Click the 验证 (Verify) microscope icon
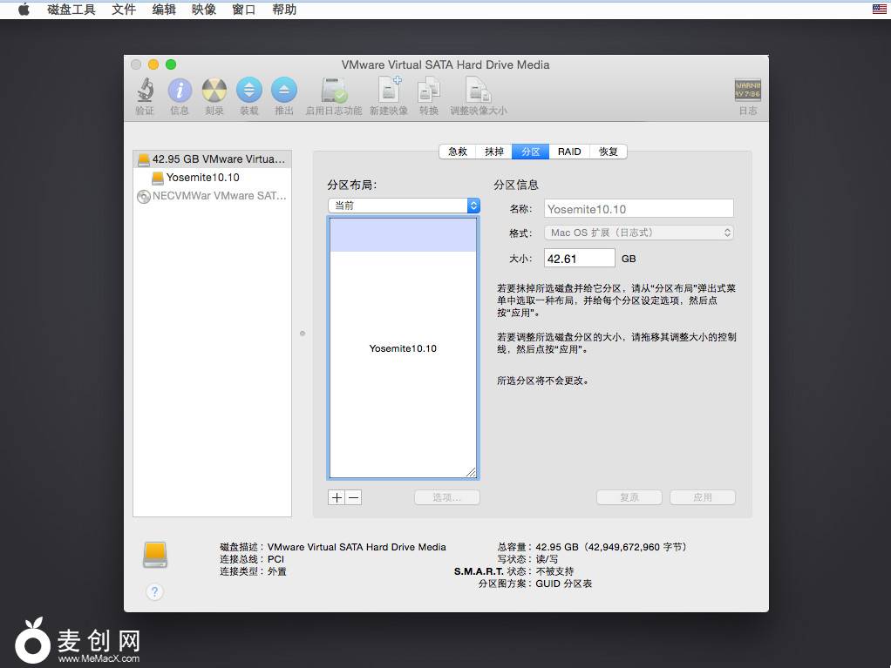 (x=145, y=91)
